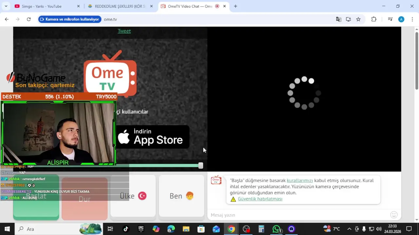Open Microsoft Store from the taskbar
Viewport: 419px width, 235px height.
tap(201, 229)
